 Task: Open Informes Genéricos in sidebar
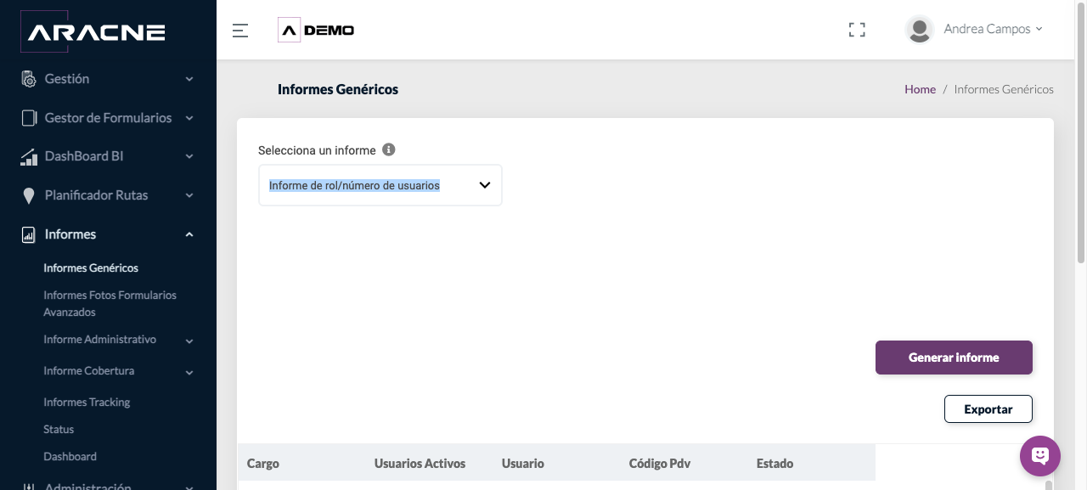(91, 268)
